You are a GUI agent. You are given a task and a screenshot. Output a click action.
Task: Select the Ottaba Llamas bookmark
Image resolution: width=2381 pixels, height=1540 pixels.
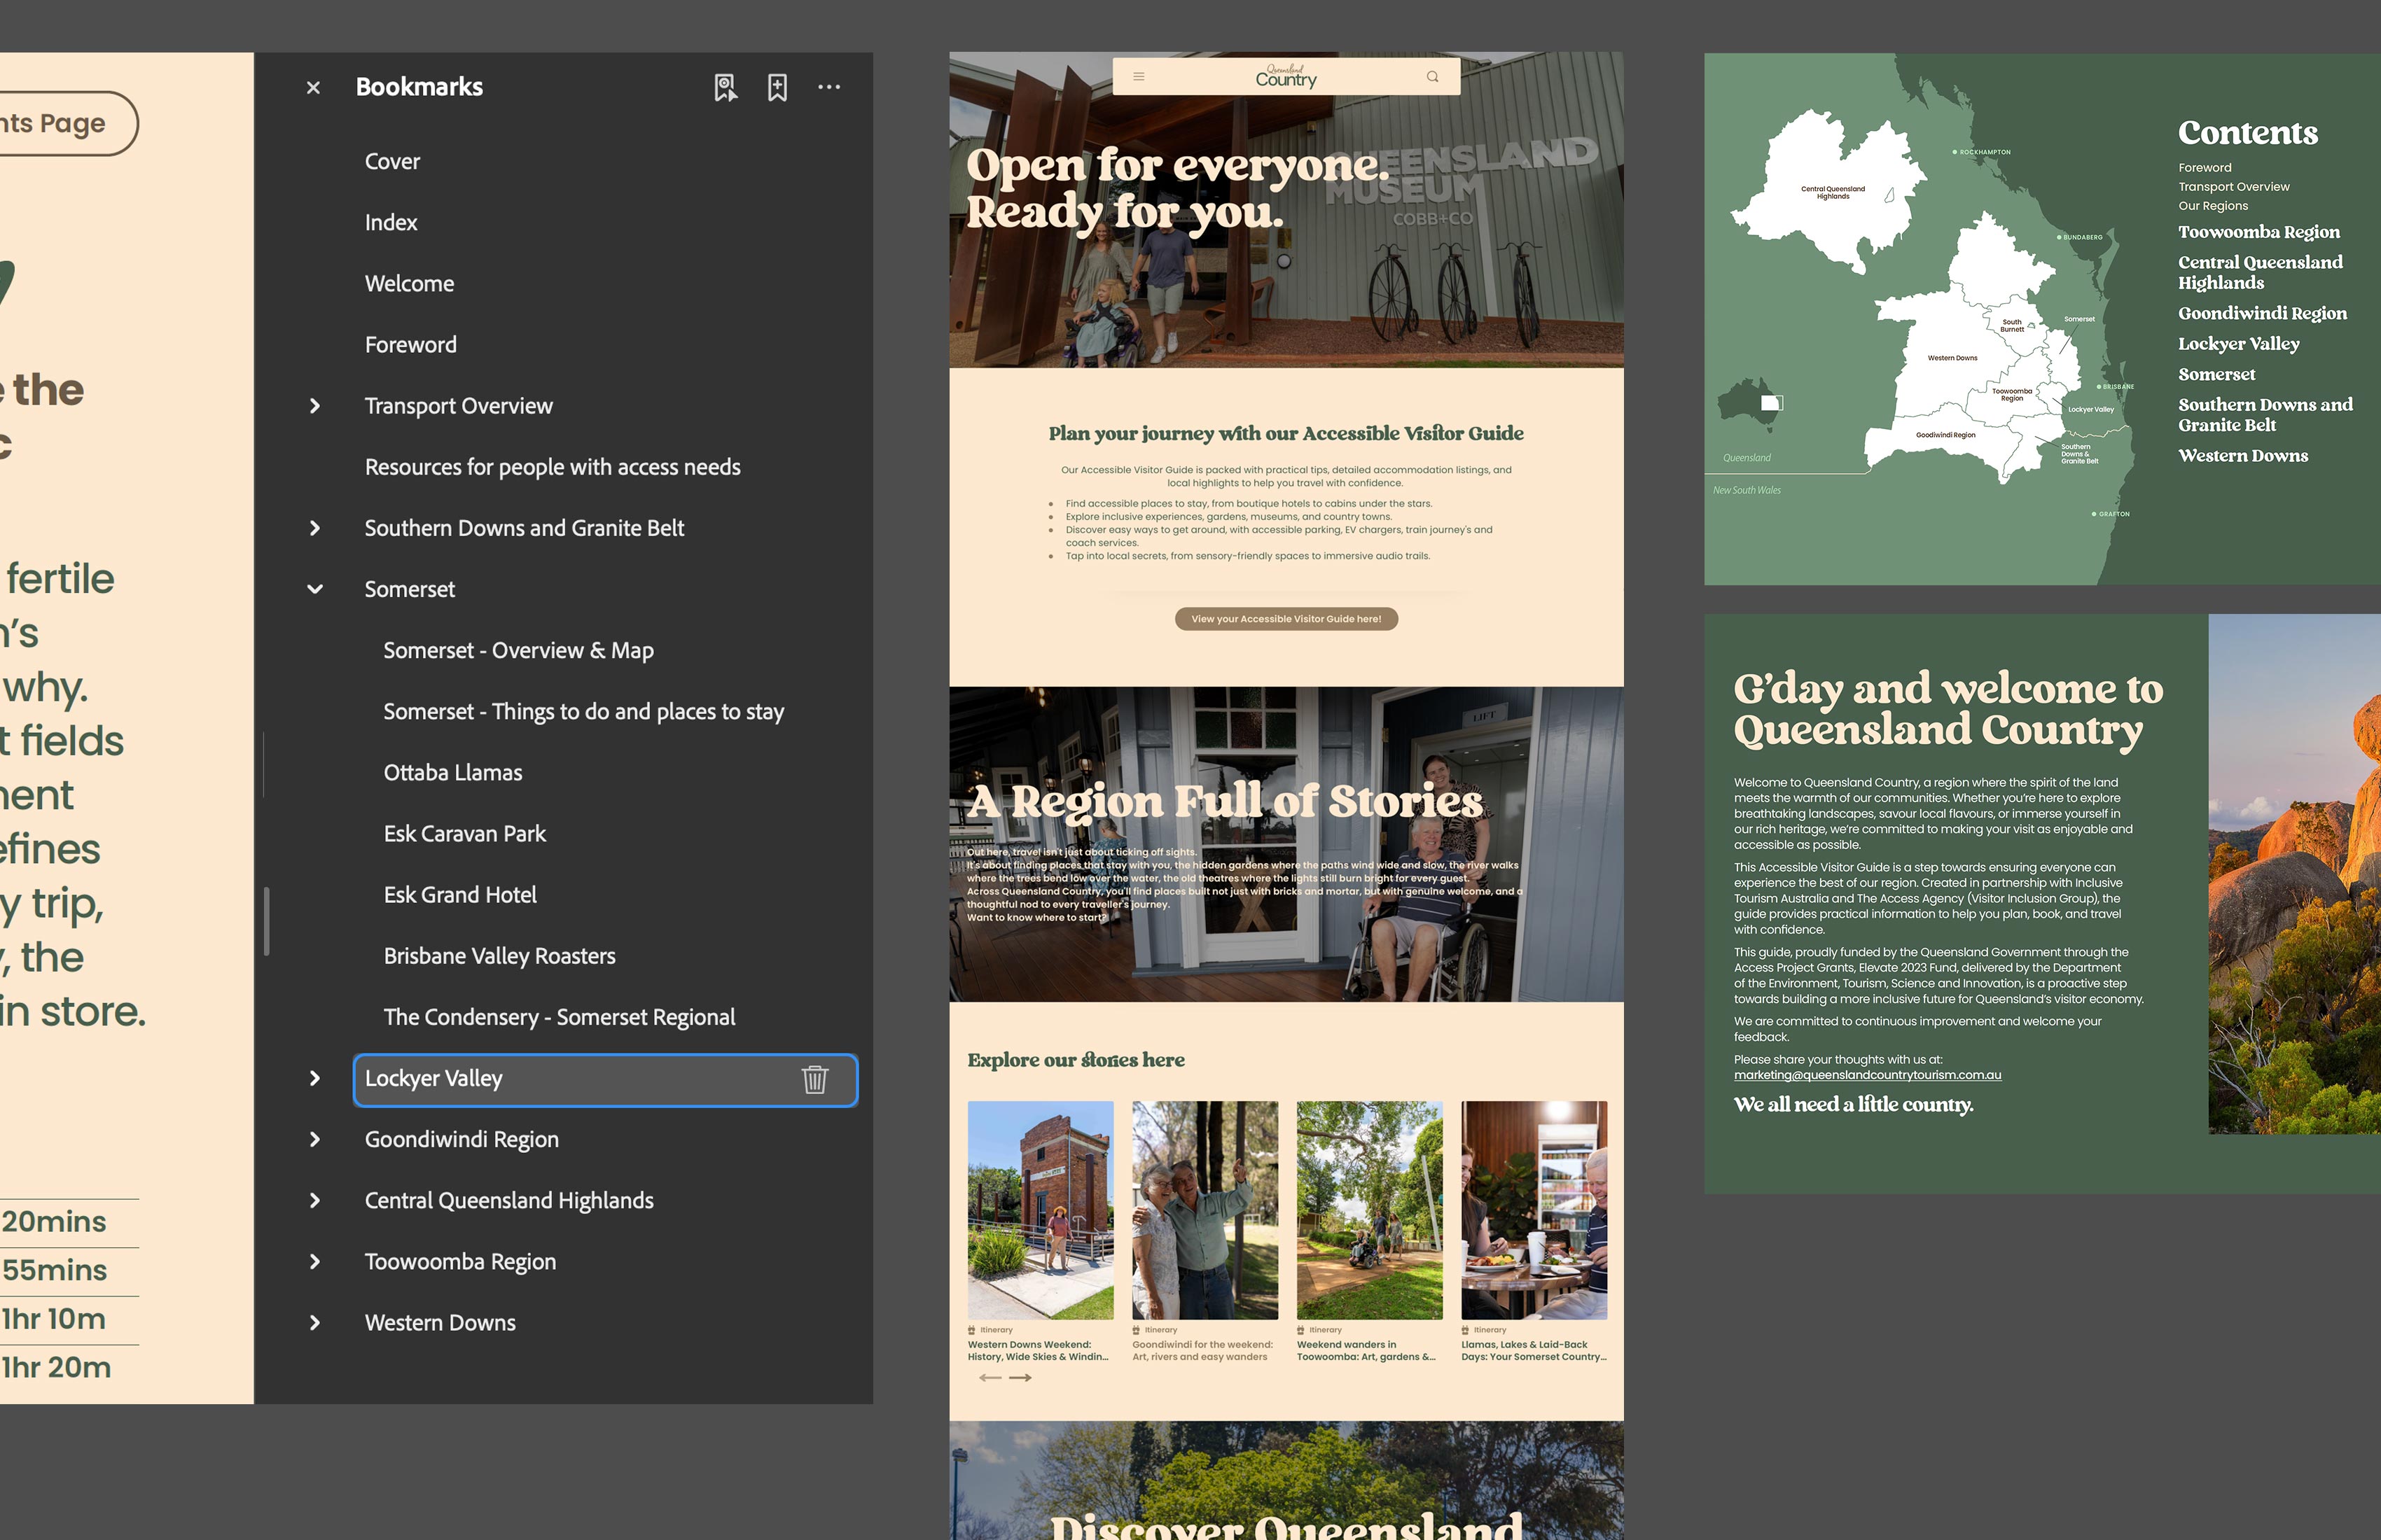coord(452,773)
